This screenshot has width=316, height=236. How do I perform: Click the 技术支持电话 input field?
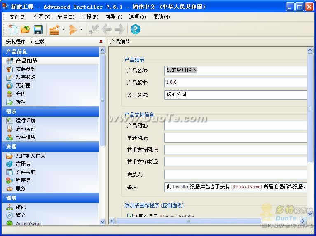click(x=235, y=161)
